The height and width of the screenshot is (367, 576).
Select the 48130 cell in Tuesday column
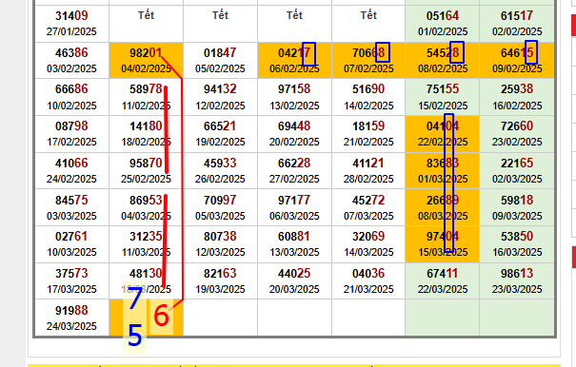pyautogui.click(x=147, y=281)
